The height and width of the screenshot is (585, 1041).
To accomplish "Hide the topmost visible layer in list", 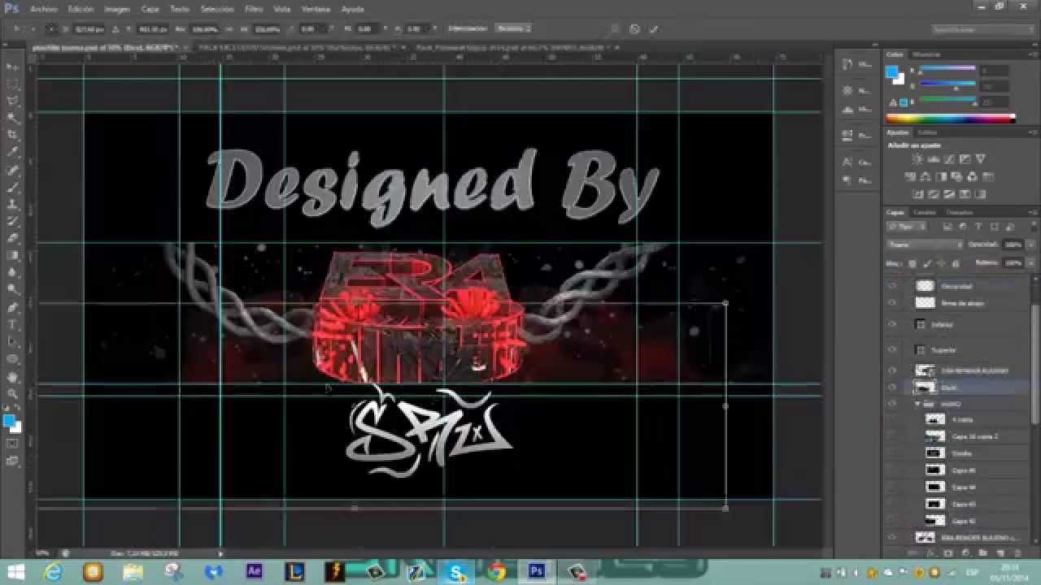I will click(892, 286).
